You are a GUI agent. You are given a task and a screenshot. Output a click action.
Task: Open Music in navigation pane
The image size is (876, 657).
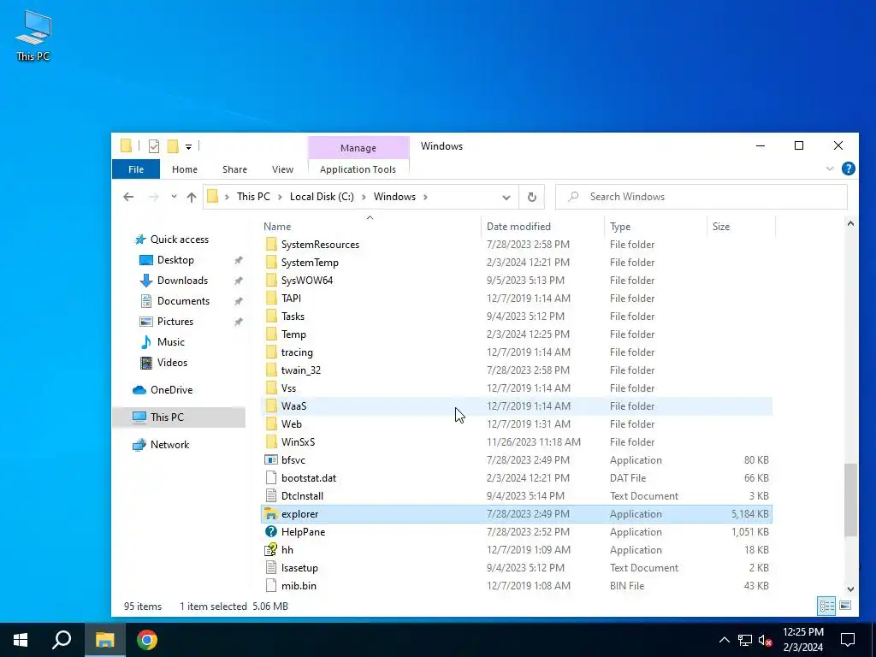(170, 342)
